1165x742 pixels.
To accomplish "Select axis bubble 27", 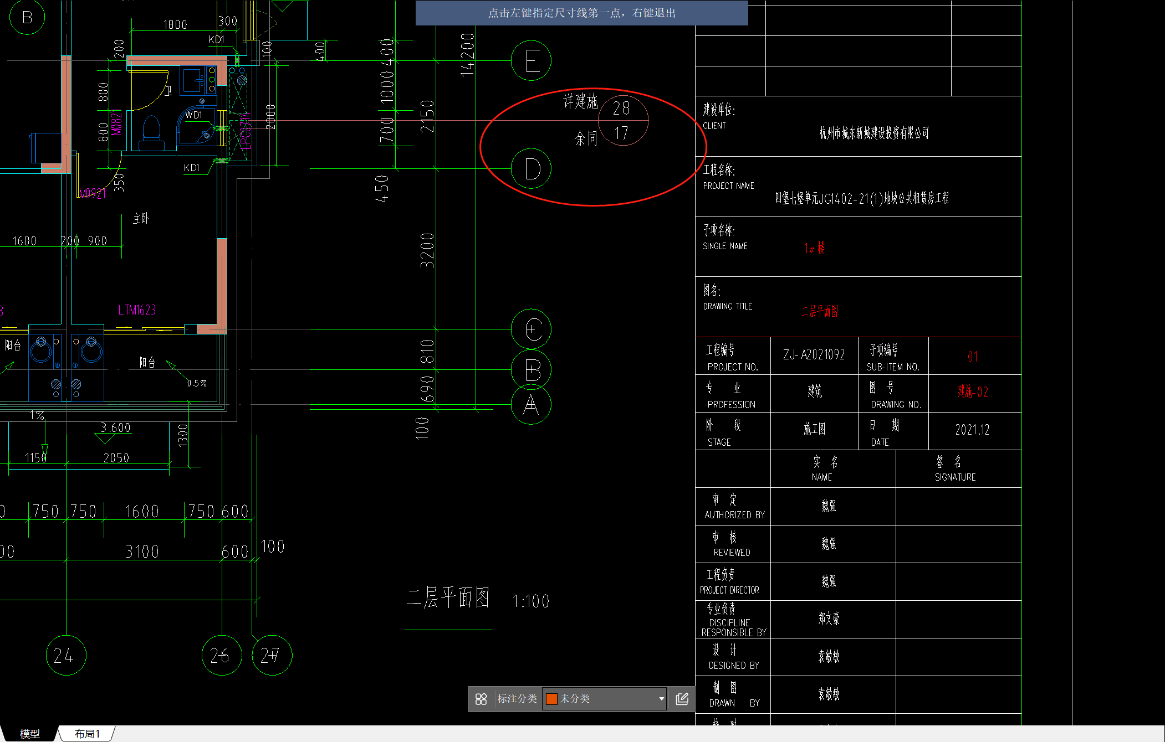I will pyautogui.click(x=272, y=656).
